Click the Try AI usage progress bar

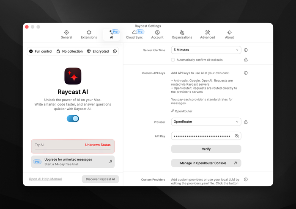(72, 149)
